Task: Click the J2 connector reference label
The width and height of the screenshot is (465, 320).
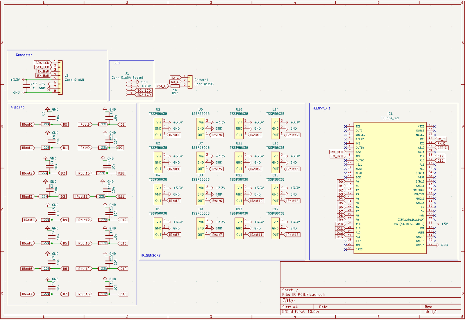Action: (x=67, y=75)
